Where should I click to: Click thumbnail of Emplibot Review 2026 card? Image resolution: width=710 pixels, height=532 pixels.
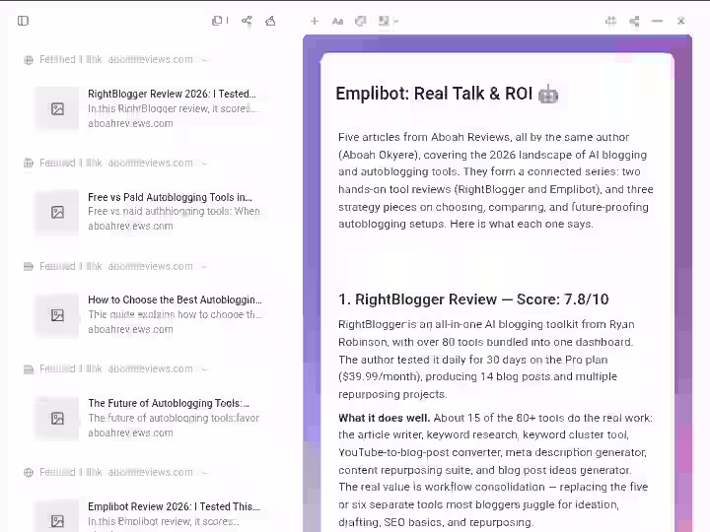(x=57, y=516)
